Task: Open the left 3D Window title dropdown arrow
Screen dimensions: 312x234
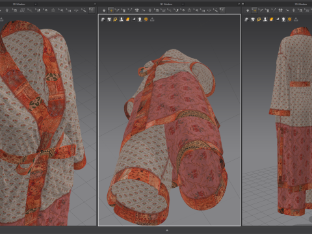Action: coord(36,4)
